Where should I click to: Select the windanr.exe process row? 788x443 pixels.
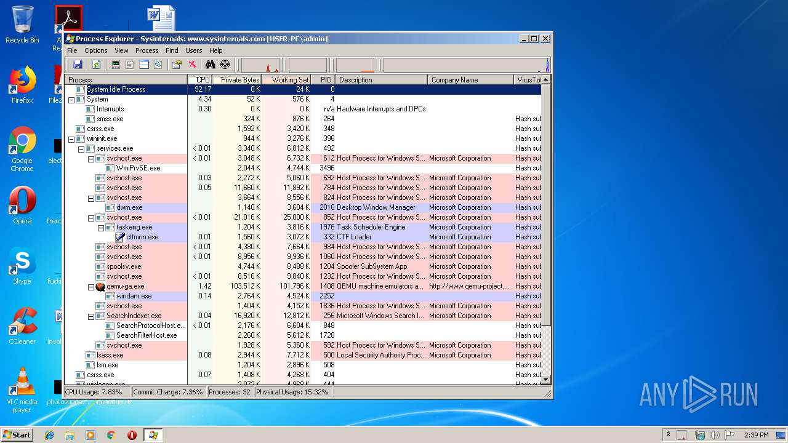[303, 296]
